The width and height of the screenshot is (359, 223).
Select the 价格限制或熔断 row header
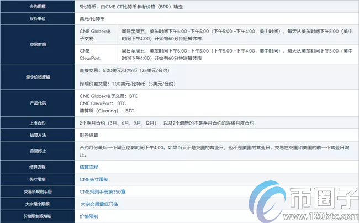click(x=38, y=216)
